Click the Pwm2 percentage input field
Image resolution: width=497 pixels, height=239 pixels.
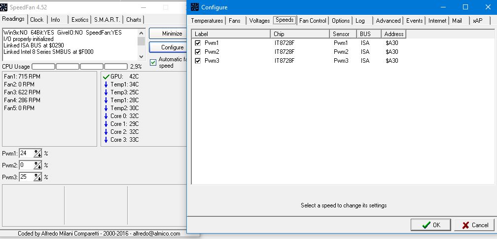pyautogui.click(x=27, y=165)
